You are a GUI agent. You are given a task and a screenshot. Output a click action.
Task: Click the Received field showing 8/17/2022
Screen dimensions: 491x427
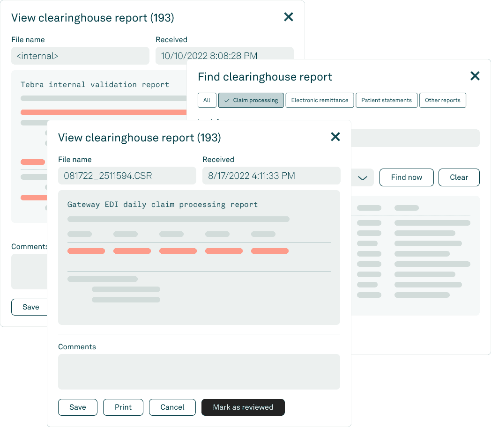tap(271, 176)
